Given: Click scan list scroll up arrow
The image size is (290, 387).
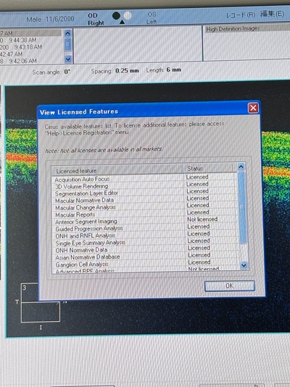Looking at the screenshot, I should point(68,33).
